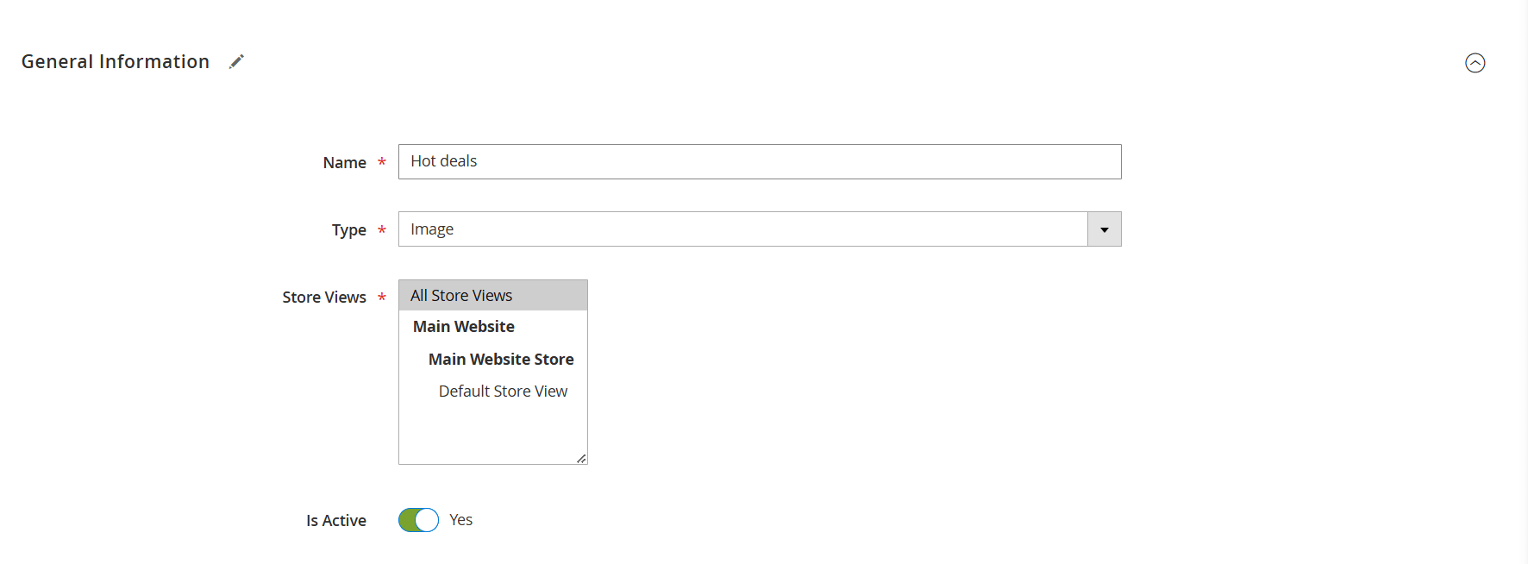
Task: Collapse the General Information section with the circled chevron
Action: coord(1475,63)
